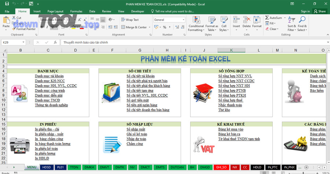
Task: Select the DUTOAN sheet tab
Action: 177,167
